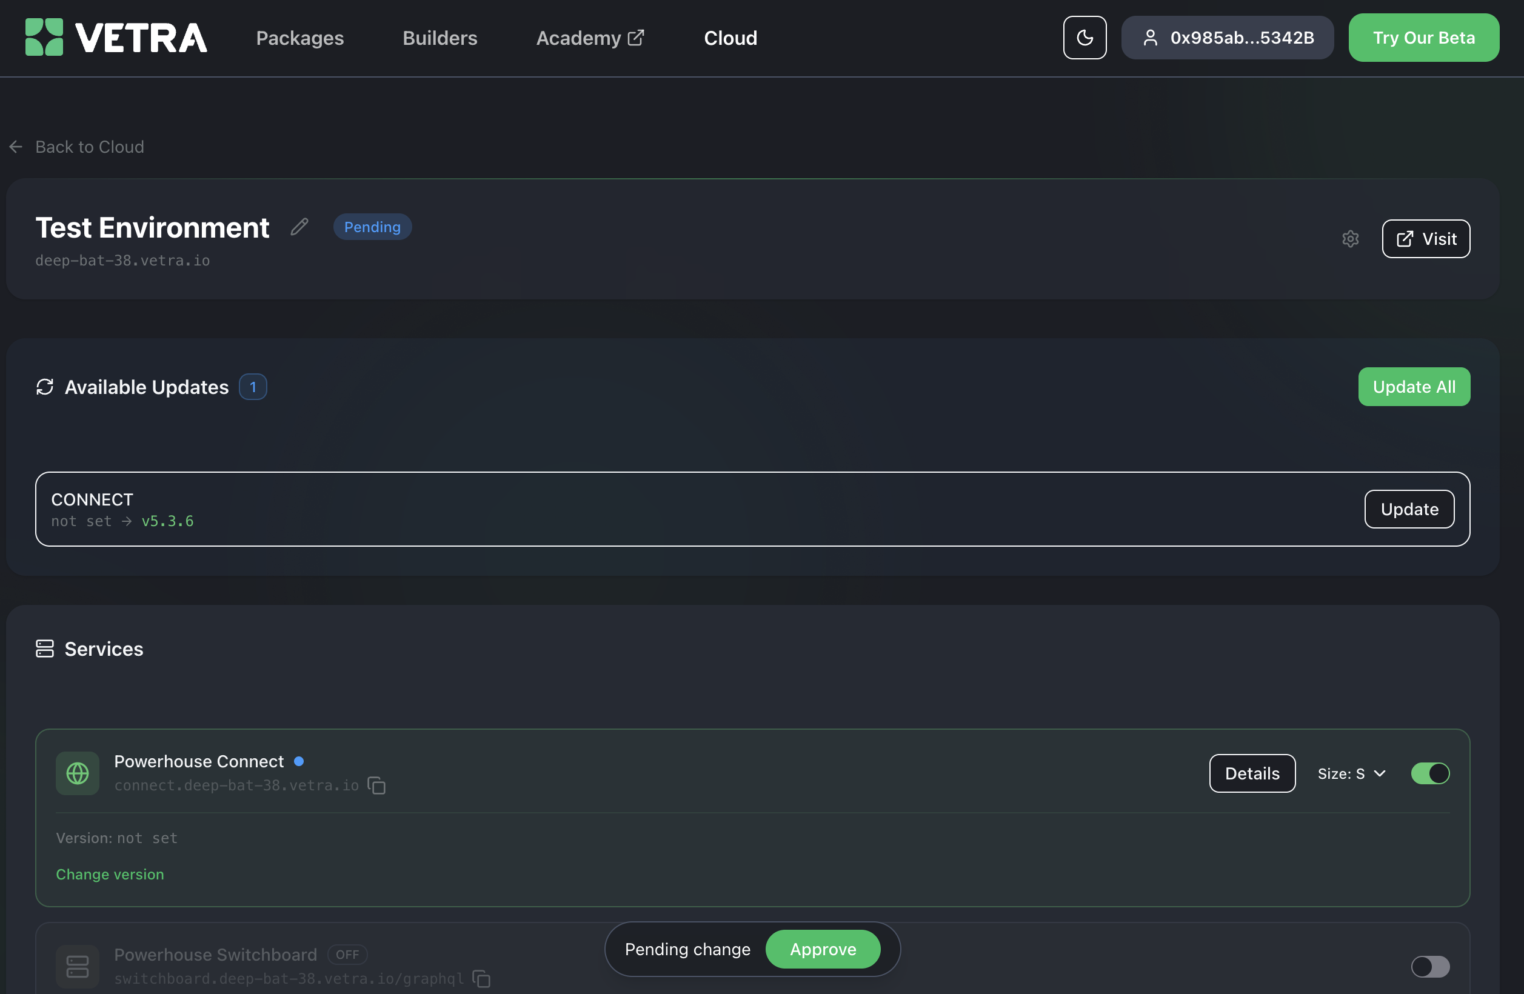Click the Available Updates refresh icon

[x=45, y=387]
